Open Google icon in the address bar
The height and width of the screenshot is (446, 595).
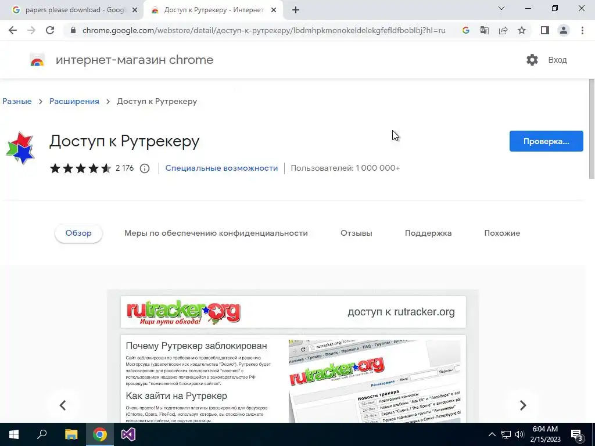pos(465,30)
